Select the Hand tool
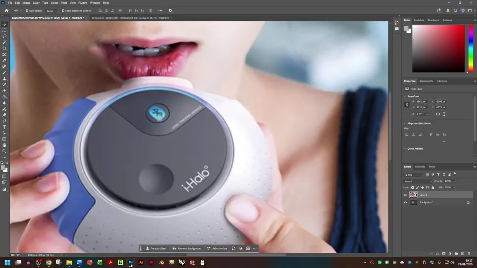The image size is (477, 268). coord(4,145)
